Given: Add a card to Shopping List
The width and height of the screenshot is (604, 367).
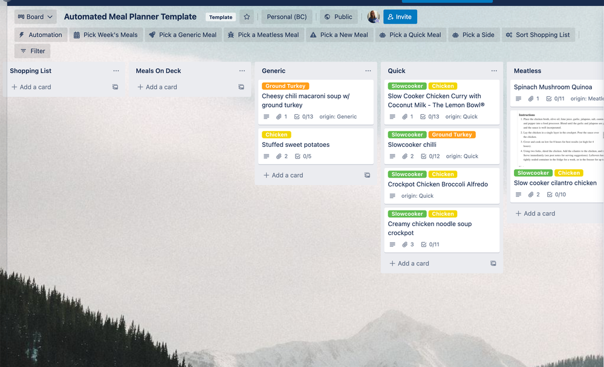Looking at the screenshot, I should click(31, 87).
